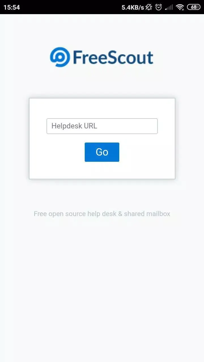Tap the 15:54 clock in status bar
Screen dimensions: 204x362
(x=12, y=7)
